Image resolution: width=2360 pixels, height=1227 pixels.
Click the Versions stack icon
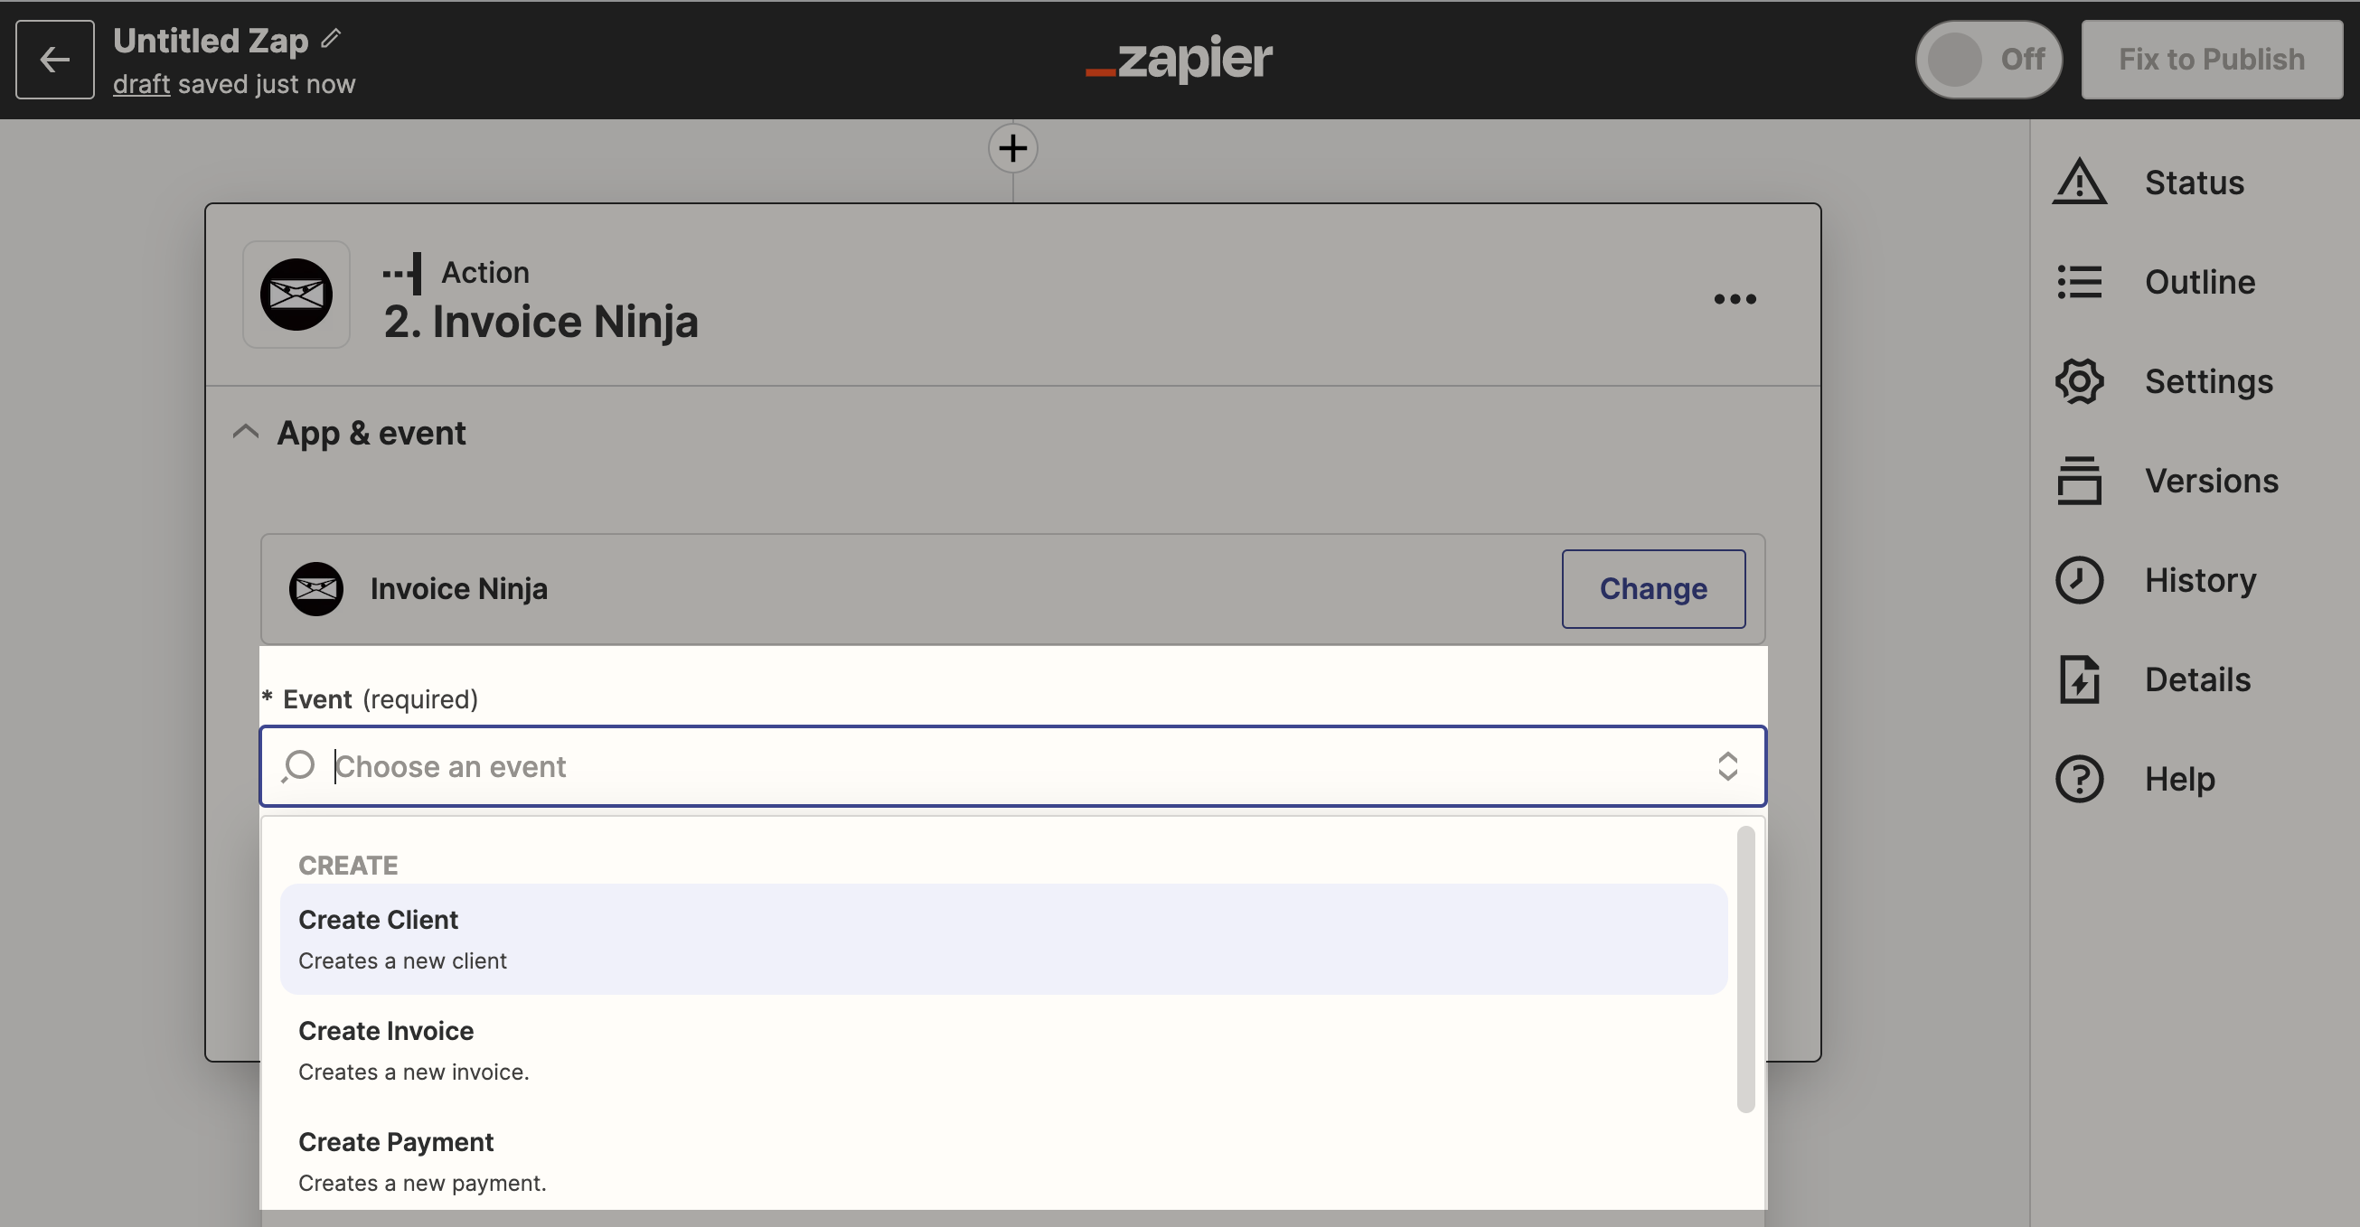pos(2079,481)
